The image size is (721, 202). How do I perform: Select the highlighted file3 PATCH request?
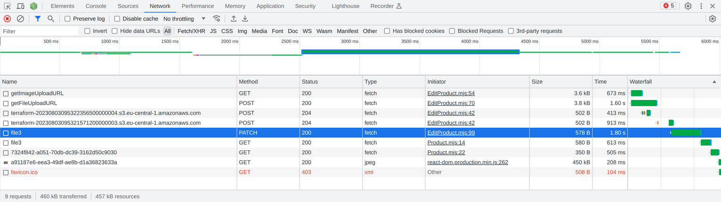[360, 133]
